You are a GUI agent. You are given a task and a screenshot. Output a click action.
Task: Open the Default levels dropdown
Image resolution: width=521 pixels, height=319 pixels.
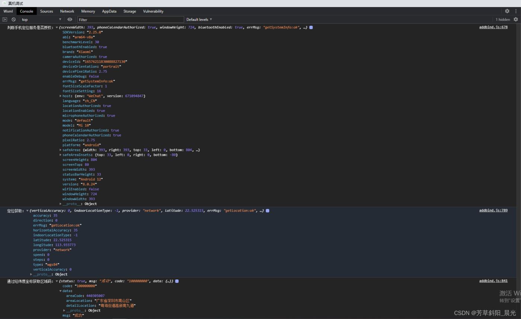(x=199, y=19)
